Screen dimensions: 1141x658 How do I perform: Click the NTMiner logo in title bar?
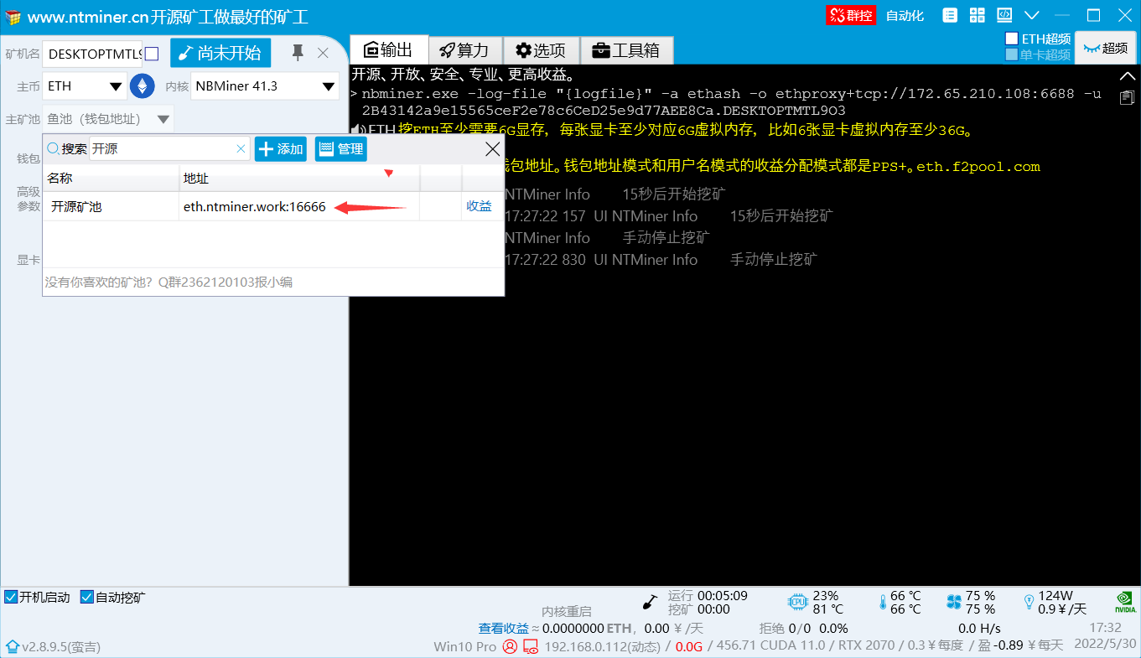[x=13, y=16]
